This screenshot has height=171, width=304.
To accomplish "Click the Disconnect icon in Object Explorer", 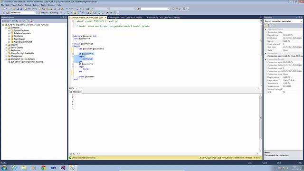I will pos(17,21).
